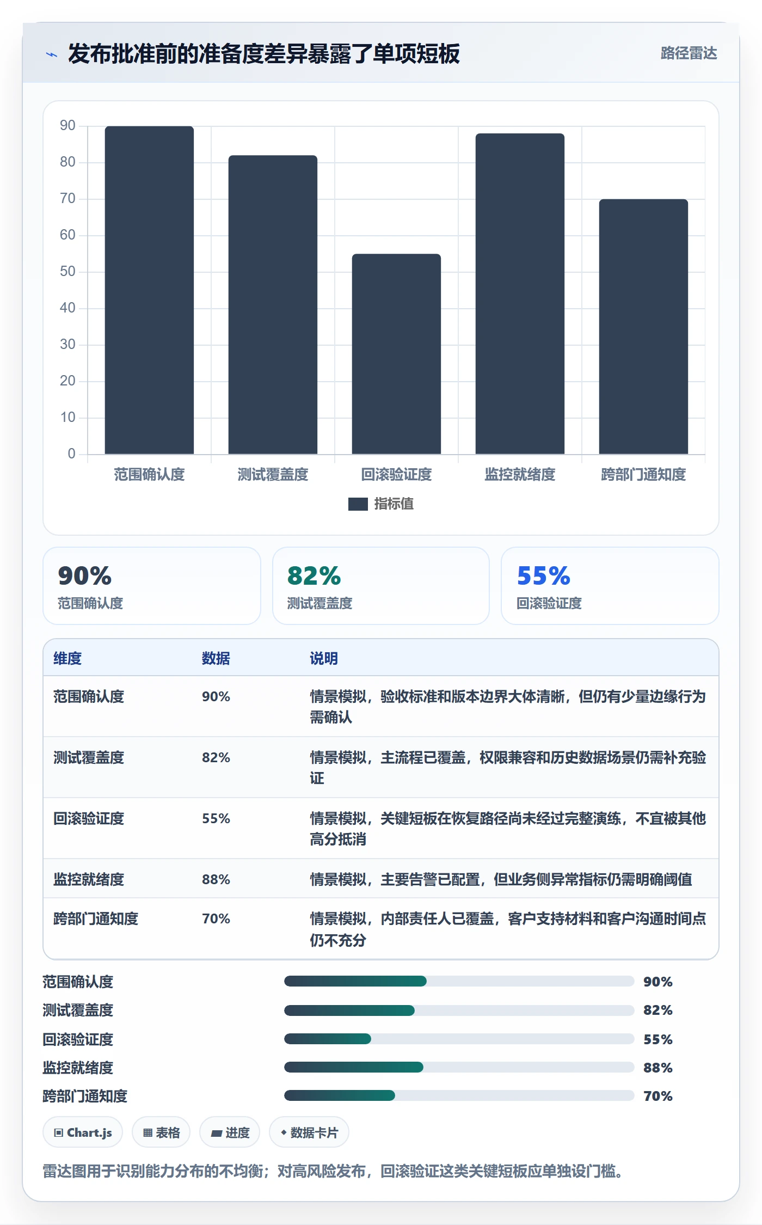Viewport: 762px width, 1225px height.
Task: Click the 回滚验证度 description text in table
Action: point(508,829)
